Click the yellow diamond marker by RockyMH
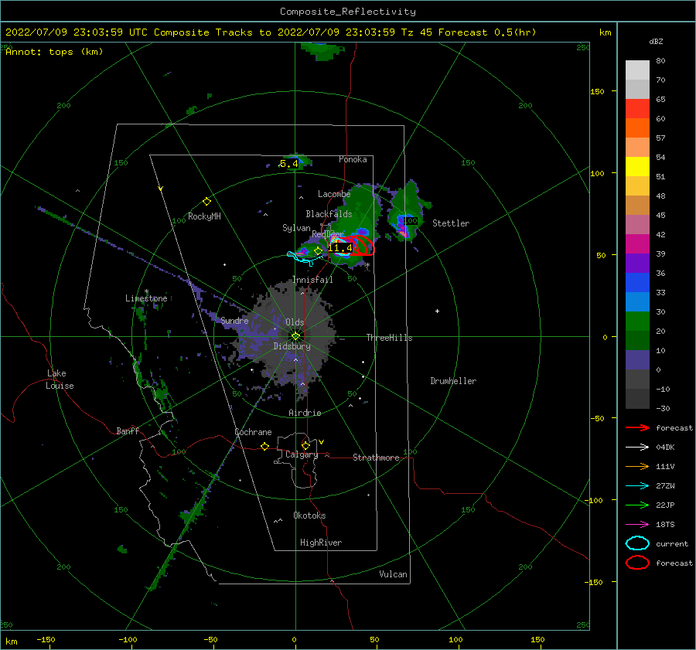This screenshot has height=650, width=696. pos(206,202)
